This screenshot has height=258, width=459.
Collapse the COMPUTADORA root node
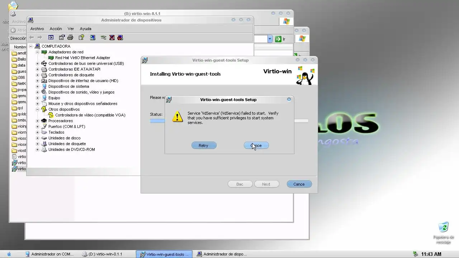point(31,46)
